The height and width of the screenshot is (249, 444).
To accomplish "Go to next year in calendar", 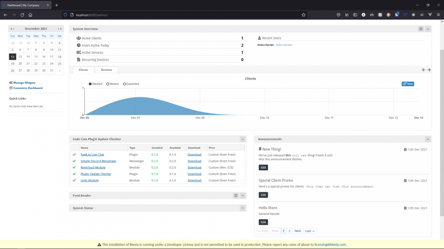I will pyautogui.click(x=61, y=29).
